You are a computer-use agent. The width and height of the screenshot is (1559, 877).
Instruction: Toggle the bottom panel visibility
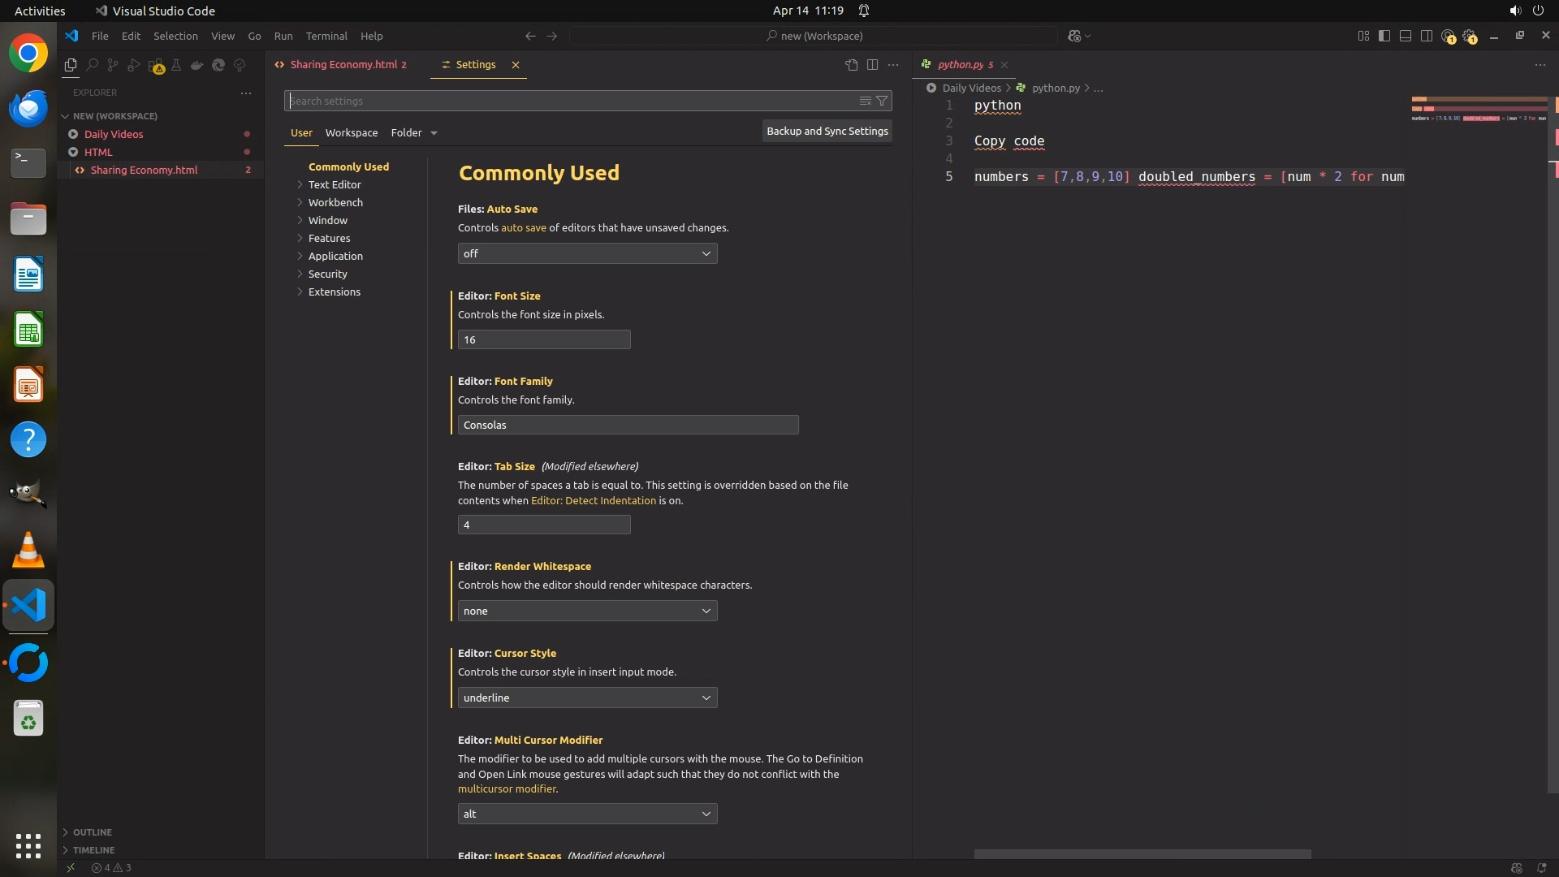(x=1406, y=36)
